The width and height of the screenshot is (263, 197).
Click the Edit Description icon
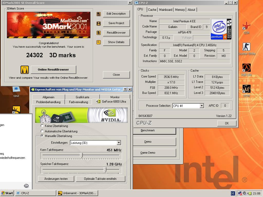coord(99,14)
